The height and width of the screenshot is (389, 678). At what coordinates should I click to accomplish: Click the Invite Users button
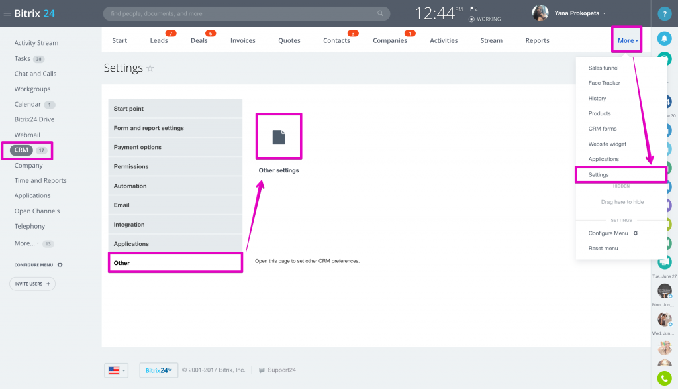(32, 284)
